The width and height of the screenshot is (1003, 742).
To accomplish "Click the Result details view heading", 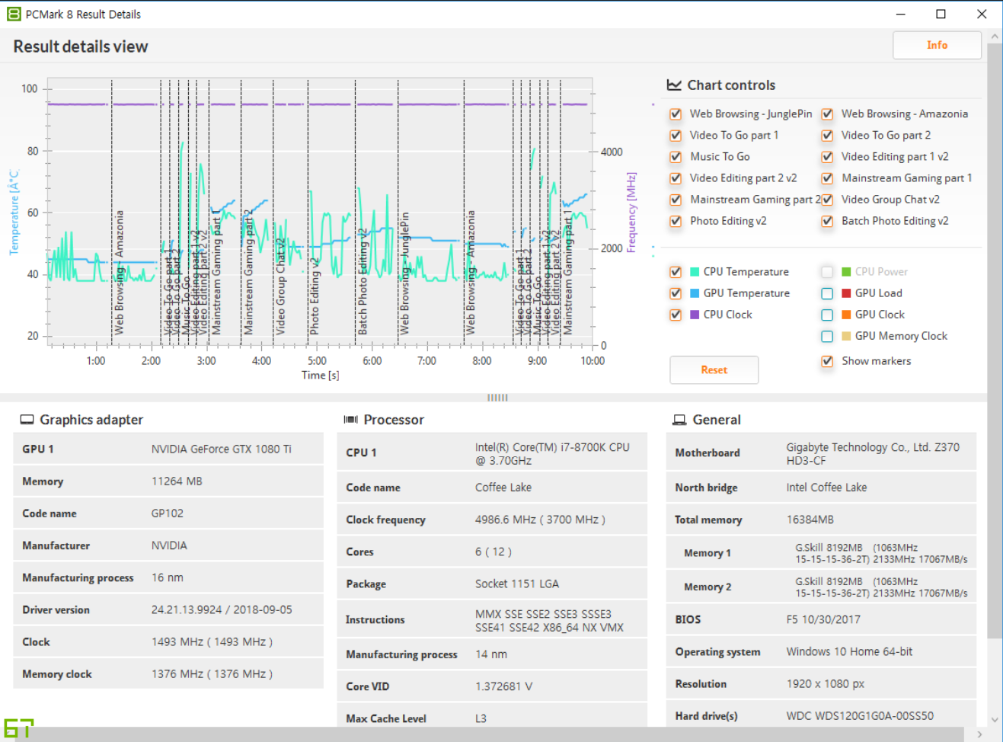I will coord(81,46).
